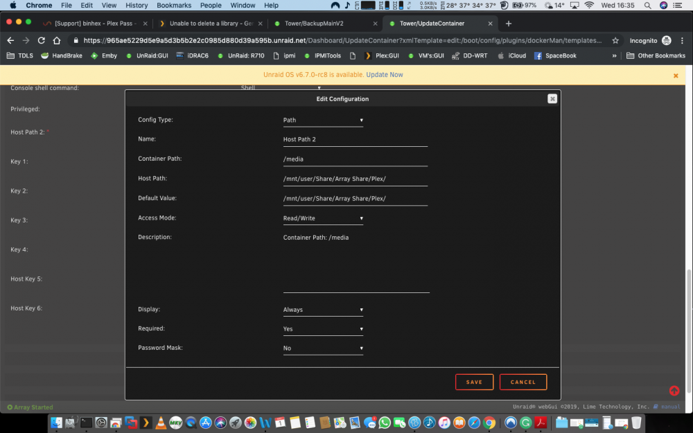Open Notification Center in the menu bar

(678, 6)
